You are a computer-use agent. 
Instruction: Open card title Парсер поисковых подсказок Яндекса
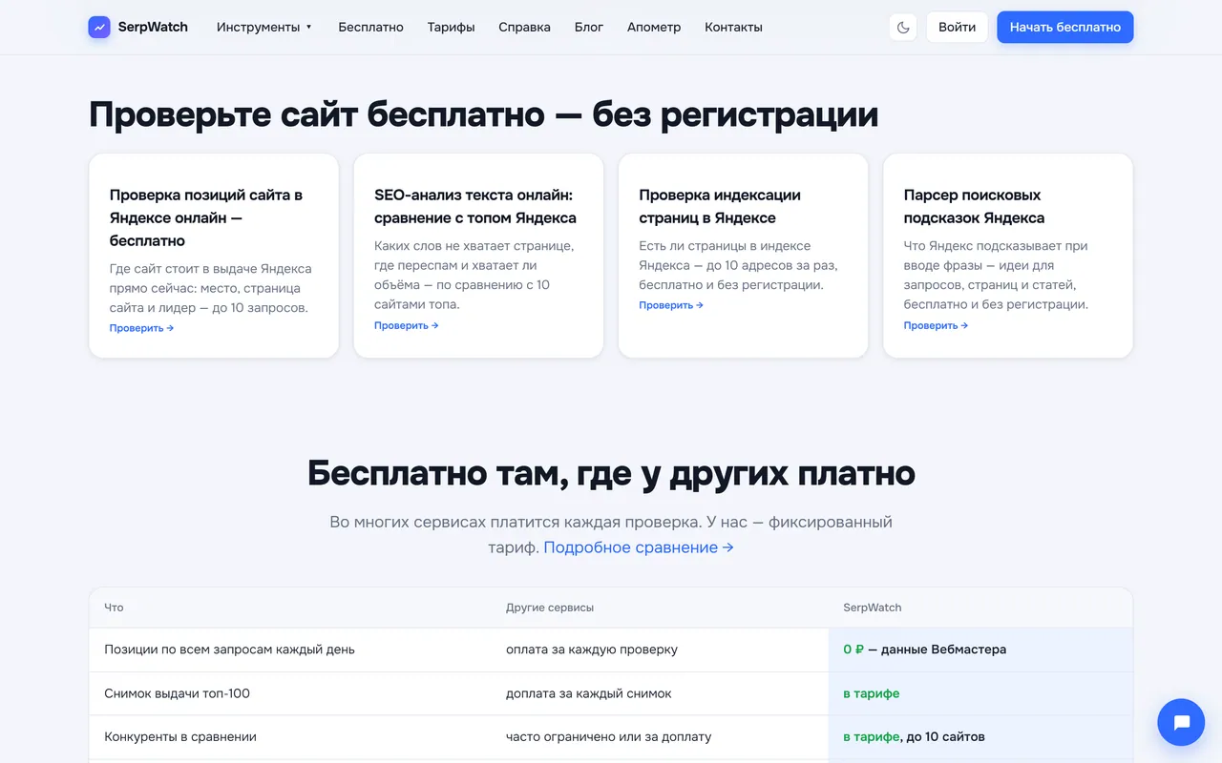pos(974,206)
